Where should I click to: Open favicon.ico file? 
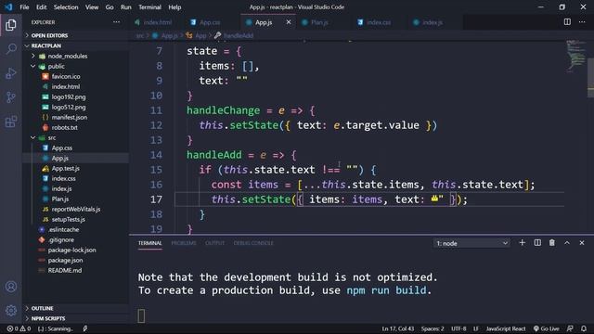pyautogui.click(x=66, y=76)
